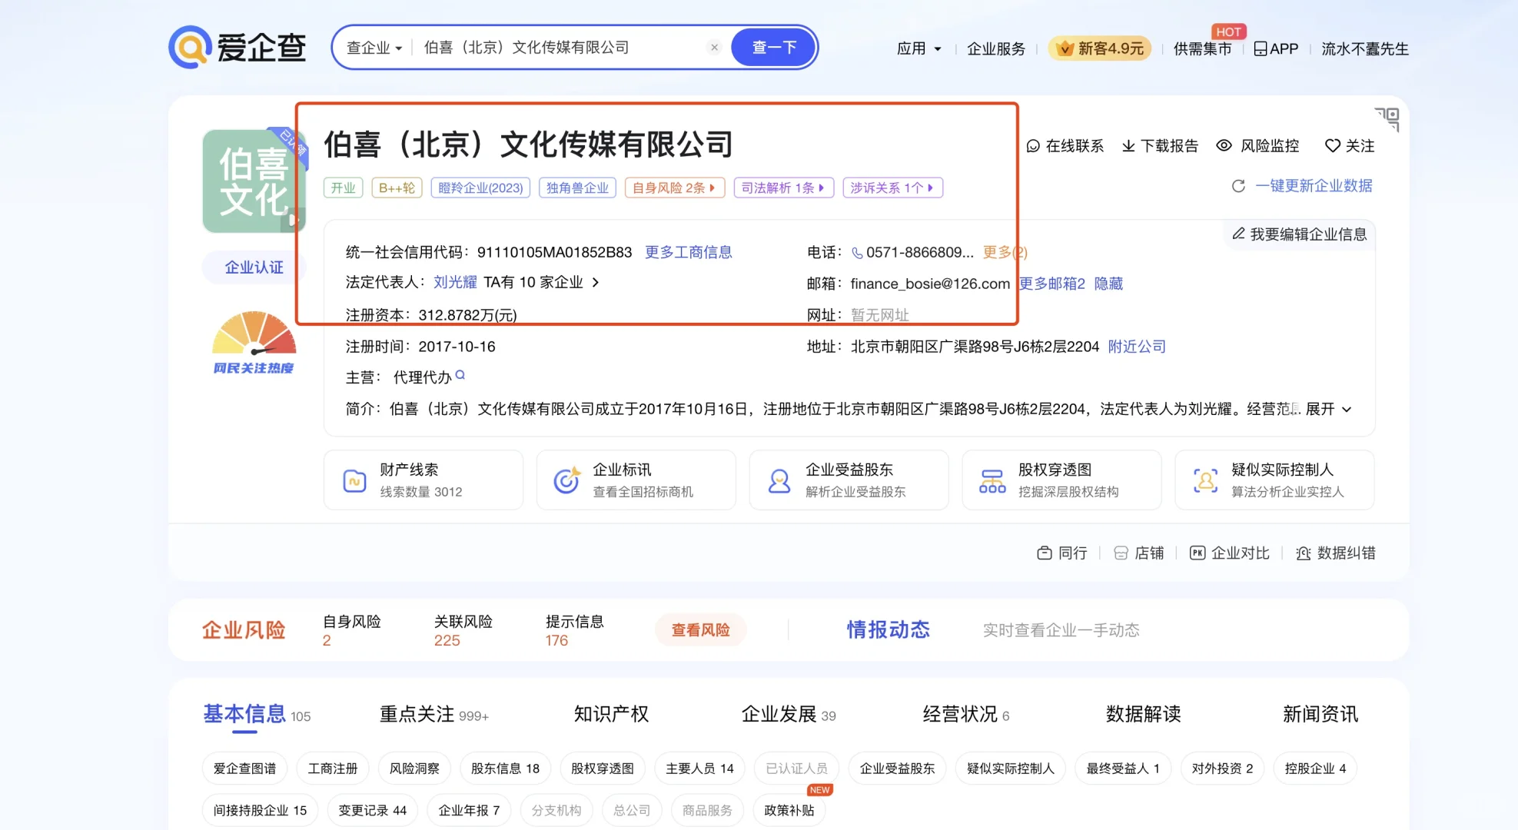Click the 查一下 search button

pyautogui.click(x=773, y=48)
